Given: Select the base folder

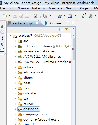Looking at the screenshot, I should [x=27, y=83].
